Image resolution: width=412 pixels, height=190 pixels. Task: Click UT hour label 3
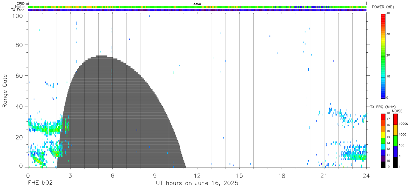(x=70, y=175)
